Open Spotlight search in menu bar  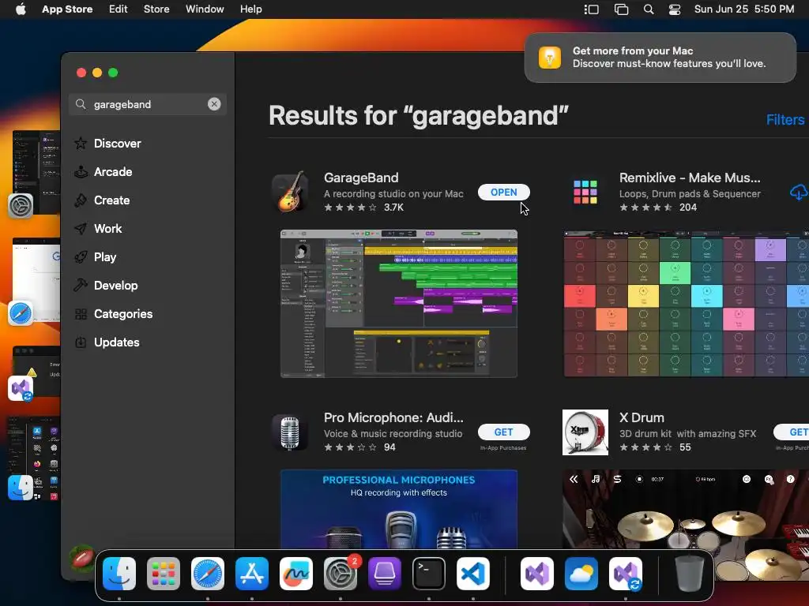[x=649, y=9]
